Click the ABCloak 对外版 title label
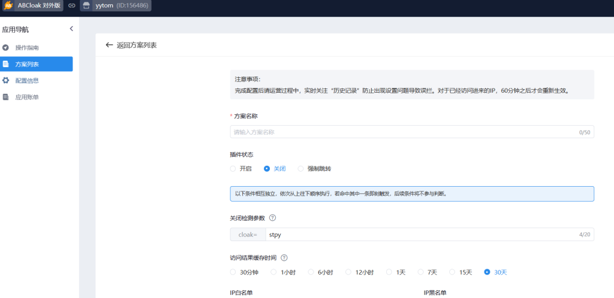The image size is (614, 298). (x=39, y=6)
